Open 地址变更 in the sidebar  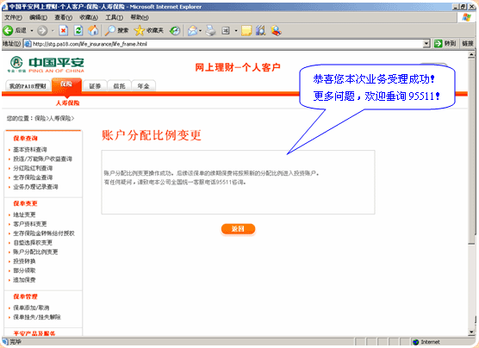click(x=24, y=214)
